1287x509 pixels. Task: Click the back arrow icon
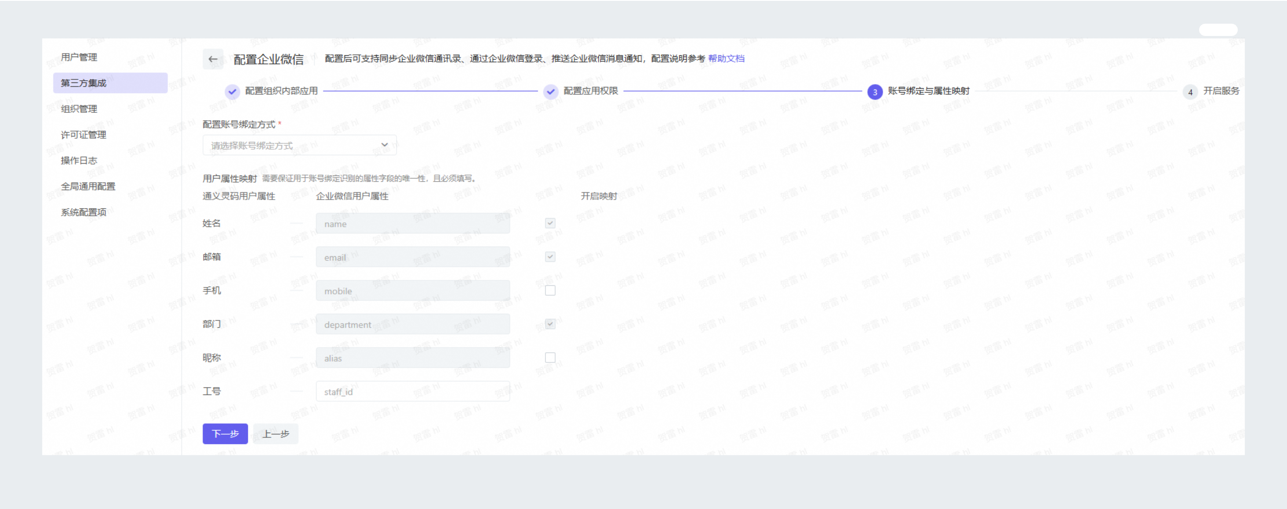coord(213,59)
